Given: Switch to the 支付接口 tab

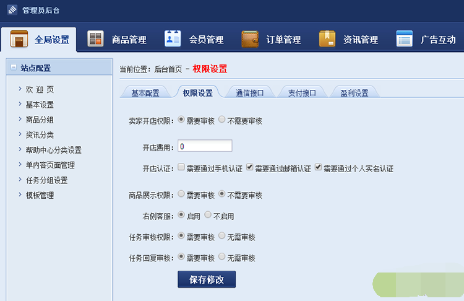Looking at the screenshot, I should (x=302, y=93).
